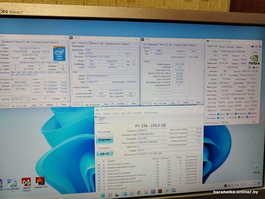Open the Язык(Language) menu in CrystalDiskInfo
The image size is (265, 199).
pos(151,112)
